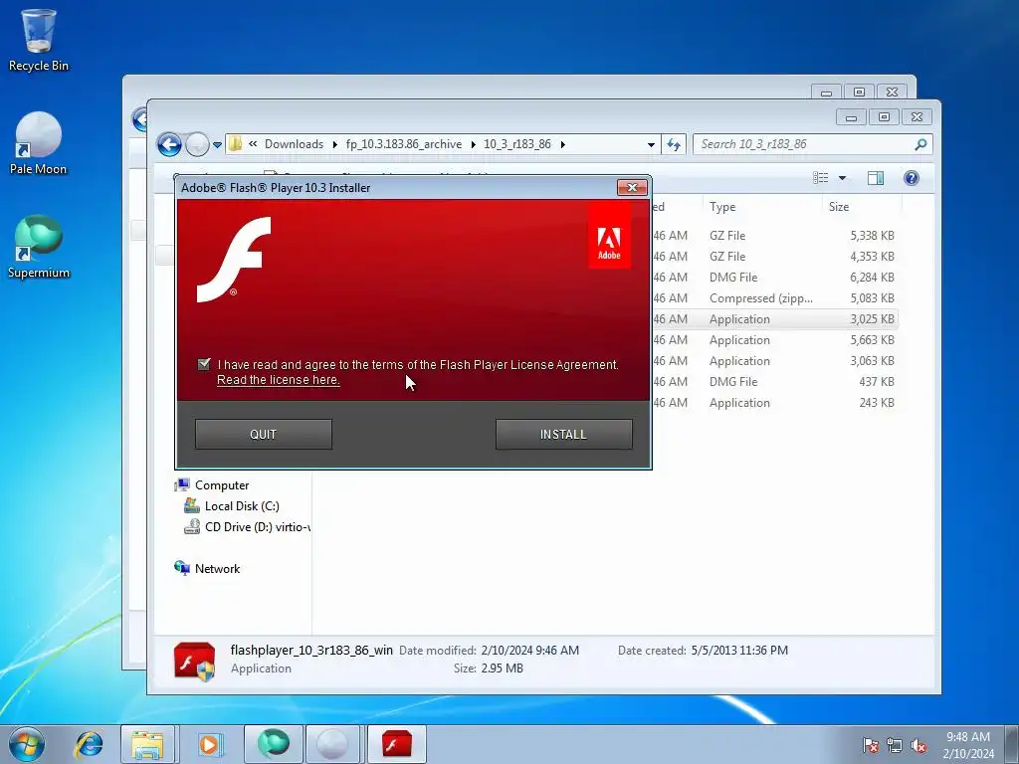This screenshot has width=1019, height=764.
Task: Uncheck the license agreement checkbox
Action: pos(204,364)
